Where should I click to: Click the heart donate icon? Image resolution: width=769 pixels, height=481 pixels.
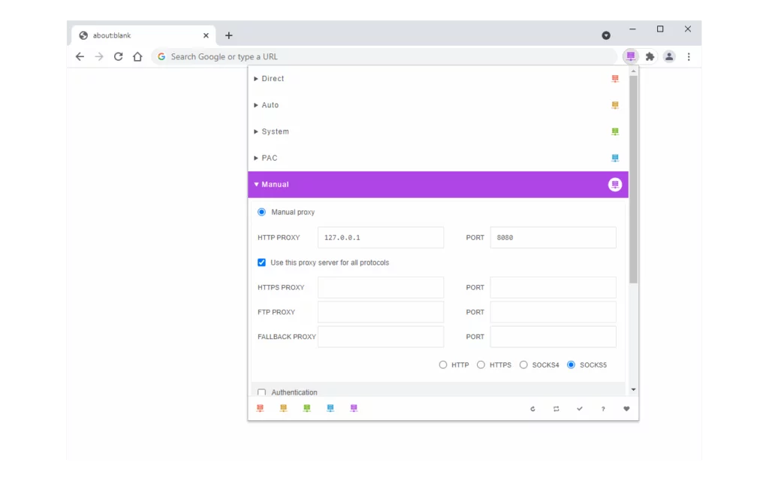(626, 408)
